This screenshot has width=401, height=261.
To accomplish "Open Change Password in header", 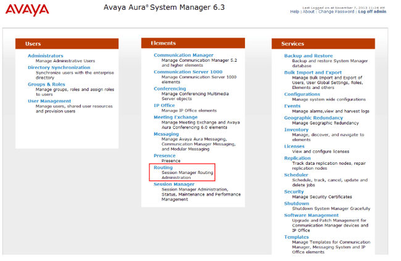I will coord(336,12).
